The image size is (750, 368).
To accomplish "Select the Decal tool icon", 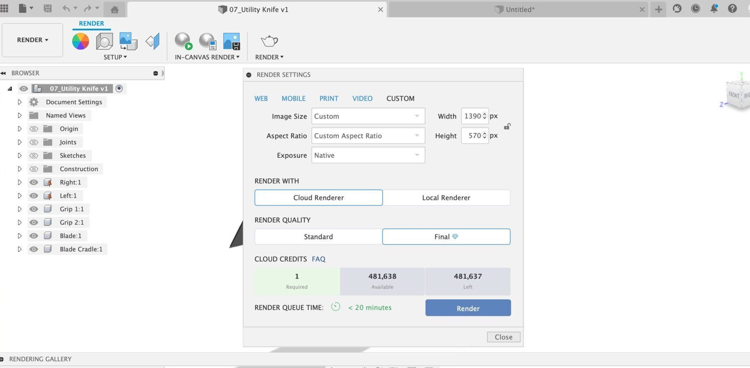I will (x=128, y=41).
